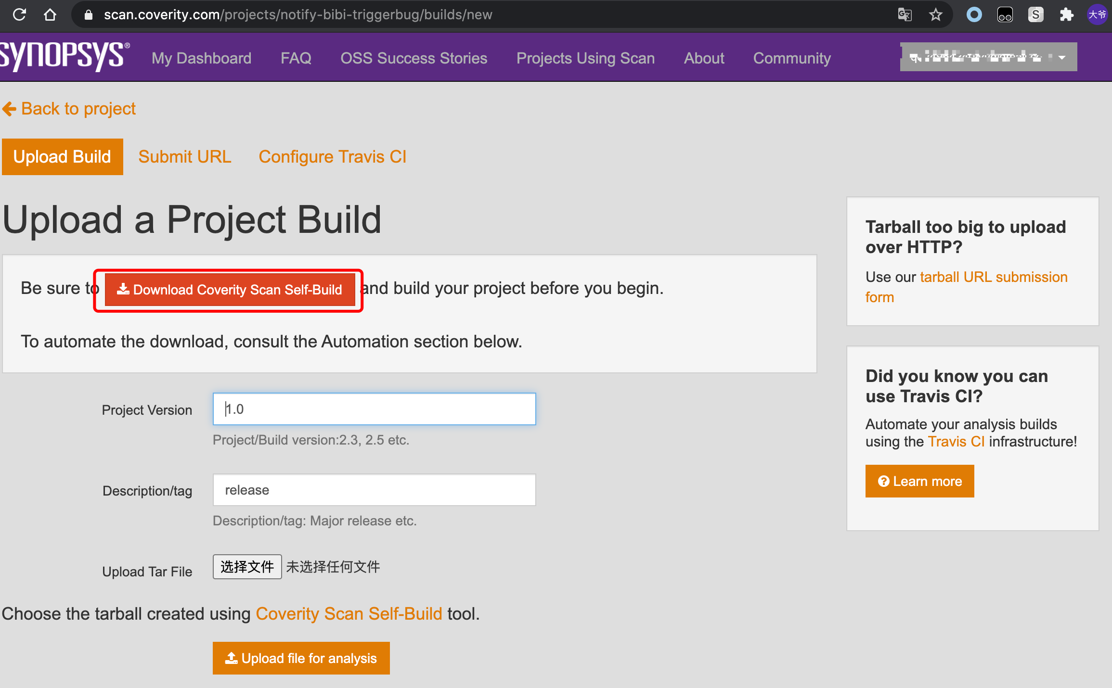Click 'Description/tag: Major release etc.' hint
The image size is (1112, 688).
click(315, 521)
